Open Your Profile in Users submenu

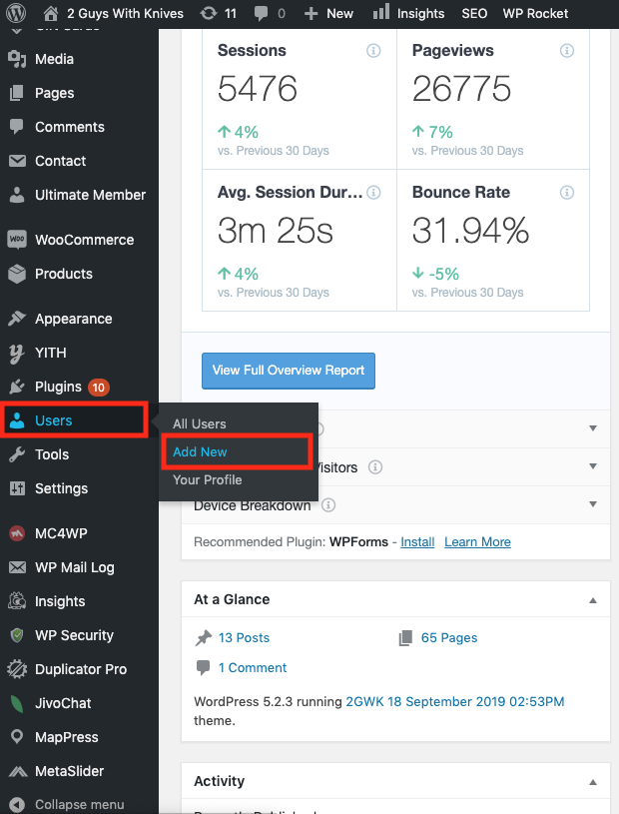coord(207,479)
